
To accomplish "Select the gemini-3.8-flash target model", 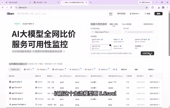I will click(144, 40).
